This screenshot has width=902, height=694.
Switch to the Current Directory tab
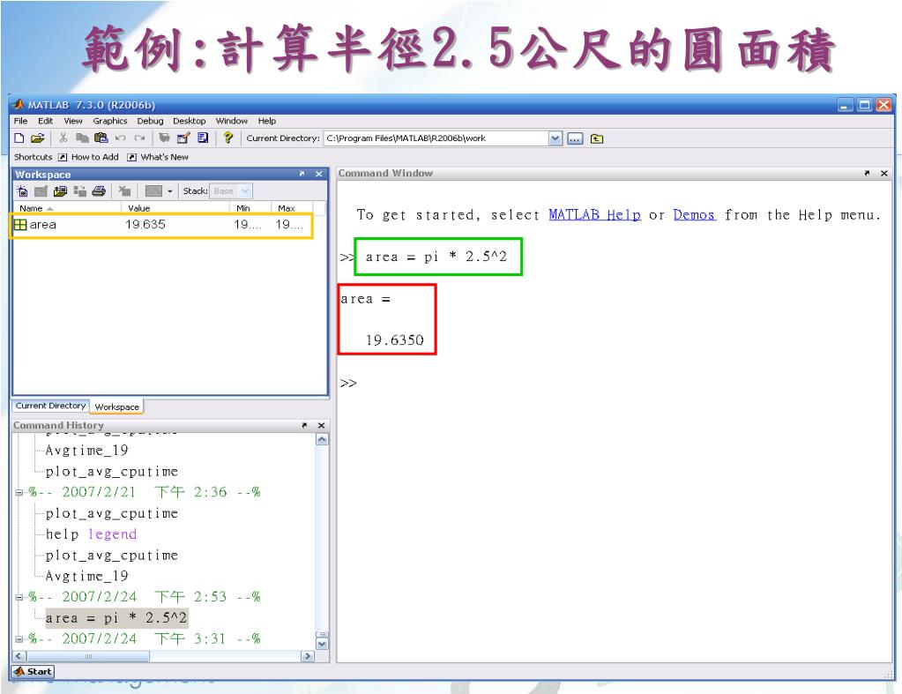(50, 406)
